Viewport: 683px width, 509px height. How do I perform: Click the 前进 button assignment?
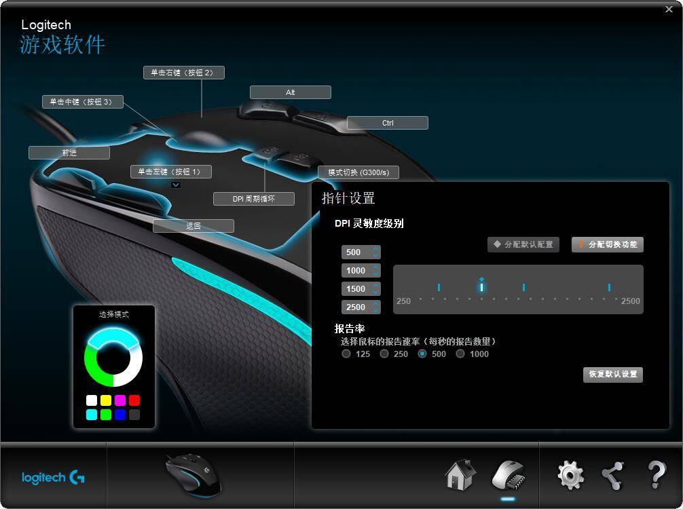(69, 153)
